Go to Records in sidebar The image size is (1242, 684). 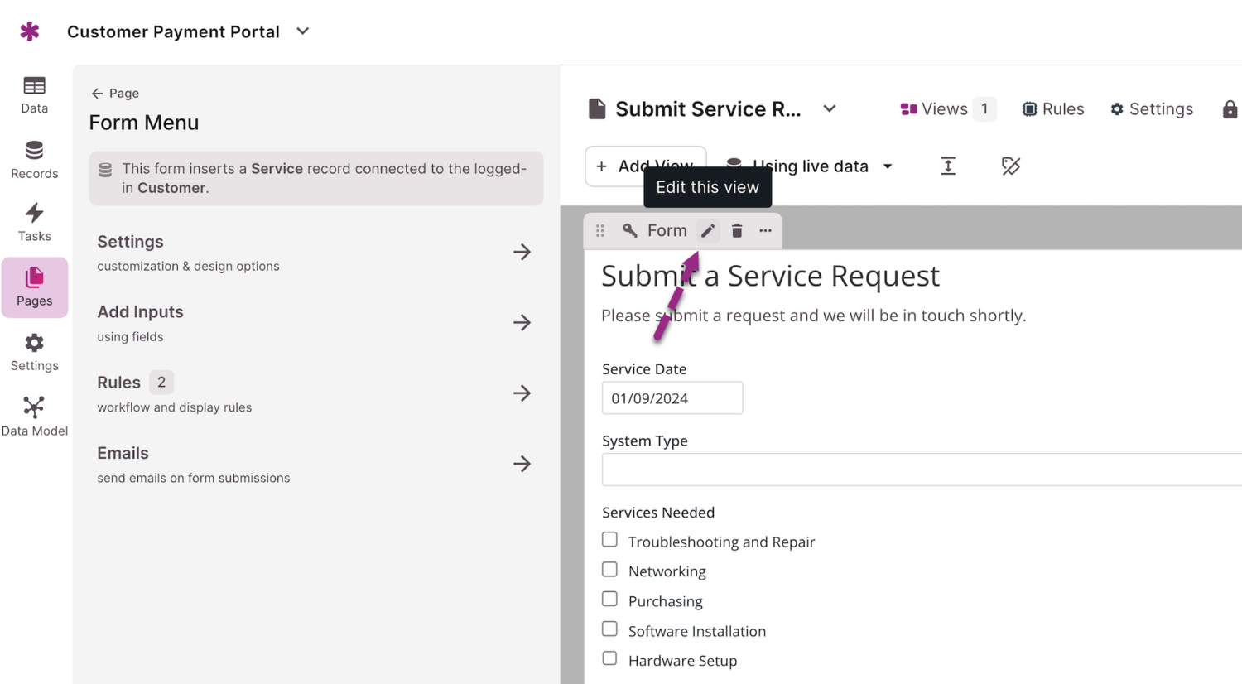pyautogui.click(x=34, y=160)
